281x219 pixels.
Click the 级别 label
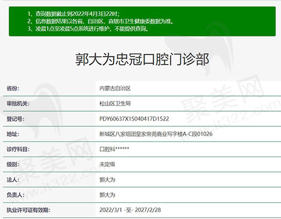click(13, 165)
